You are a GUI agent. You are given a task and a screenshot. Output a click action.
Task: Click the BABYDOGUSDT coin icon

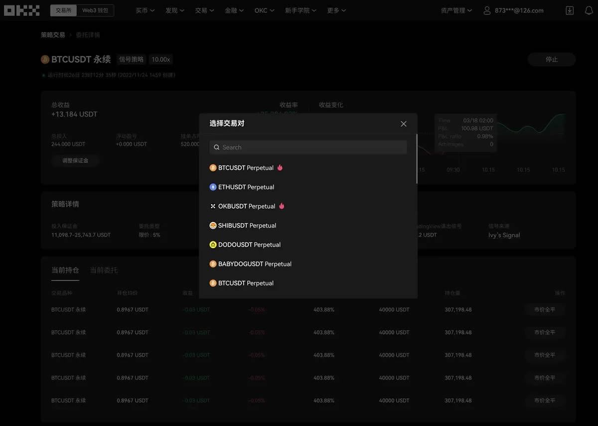[x=213, y=264]
